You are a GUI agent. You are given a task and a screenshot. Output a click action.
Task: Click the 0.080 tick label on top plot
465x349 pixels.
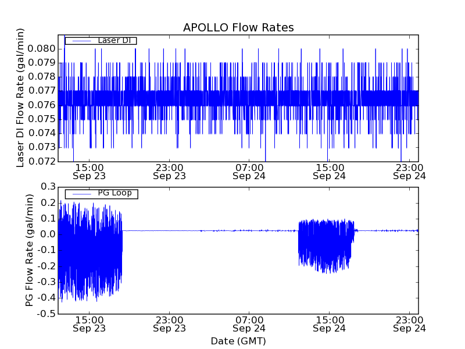(42, 49)
